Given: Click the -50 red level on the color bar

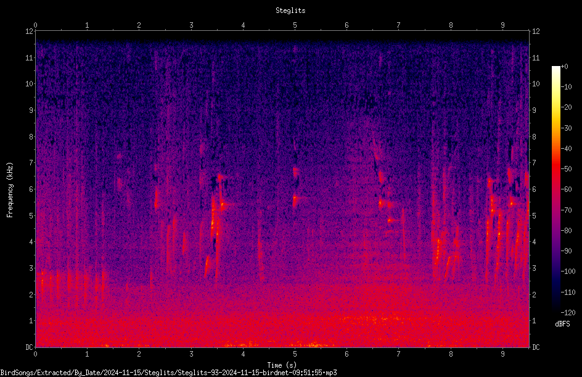Looking at the screenshot, I should (x=556, y=168).
